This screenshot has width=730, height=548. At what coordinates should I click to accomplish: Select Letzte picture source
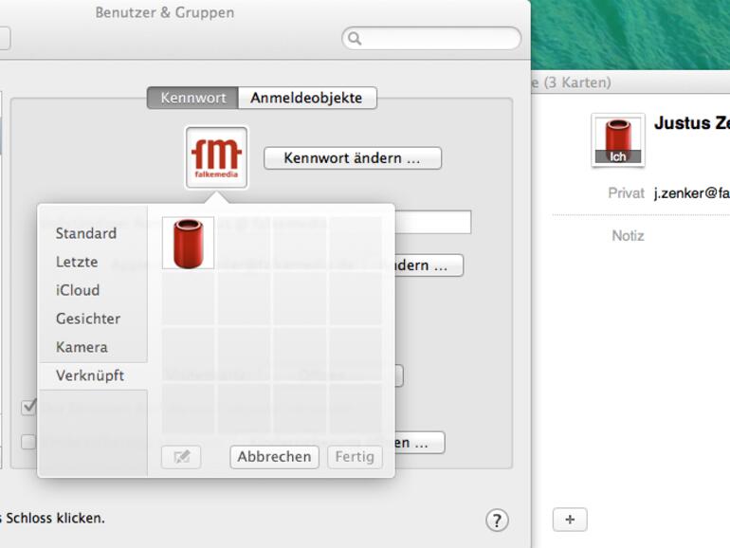77,262
